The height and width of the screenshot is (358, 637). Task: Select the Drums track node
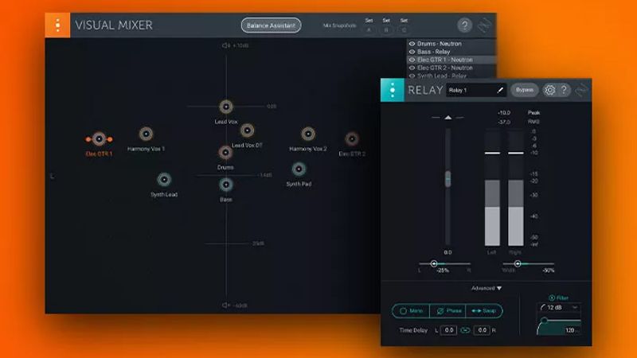[x=225, y=152]
